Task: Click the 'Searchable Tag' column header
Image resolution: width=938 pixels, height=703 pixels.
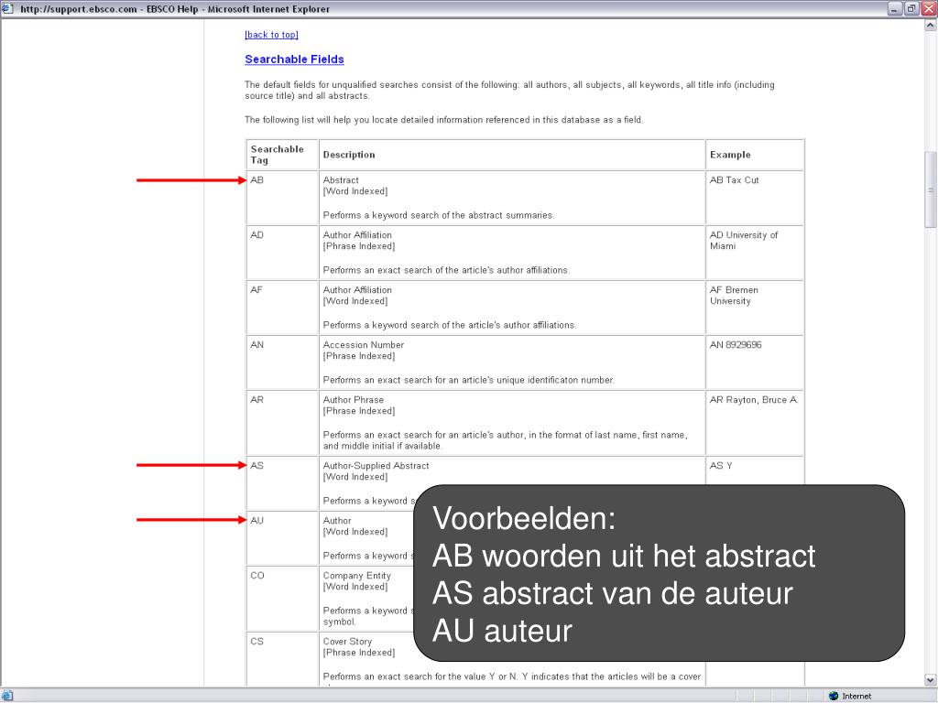Action: click(x=282, y=155)
